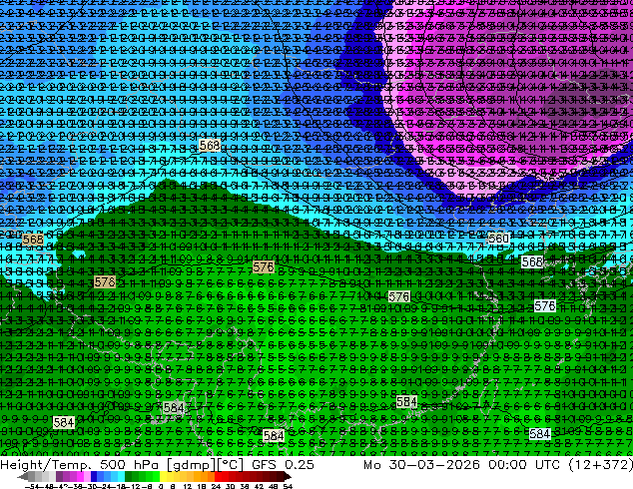The image size is (633, 489).
Task: Click the bright red legend swatch
Action: point(218,476)
